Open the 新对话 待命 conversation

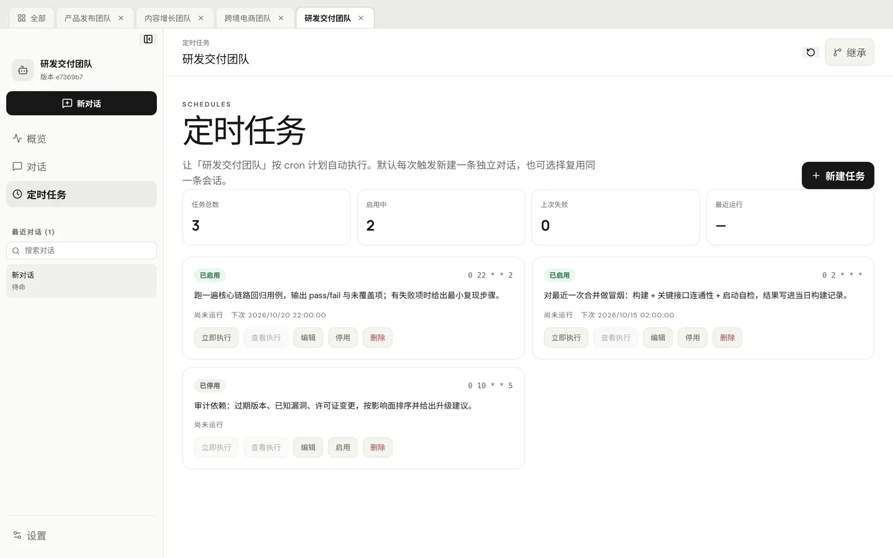tap(81, 281)
